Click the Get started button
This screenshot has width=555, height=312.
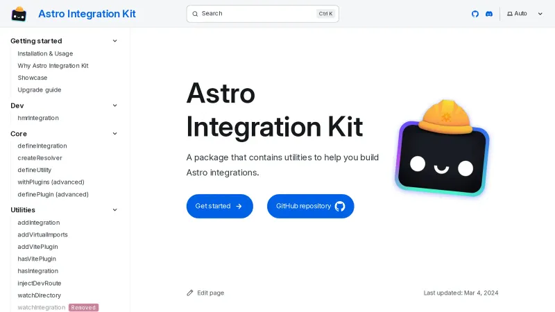(x=219, y=206)
